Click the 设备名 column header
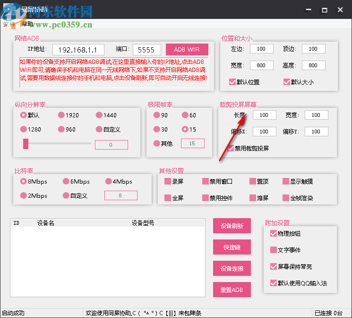352x318 pixels. pos(45,223)
